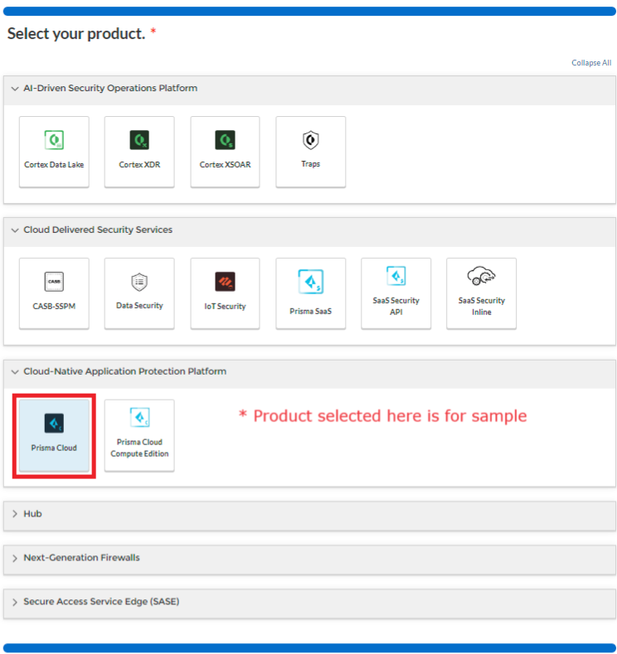The height and width of the screenshot is (654, 617).
Task: Click Secure Access Service Edge (SASE) title
Action: tap(101, 602)
